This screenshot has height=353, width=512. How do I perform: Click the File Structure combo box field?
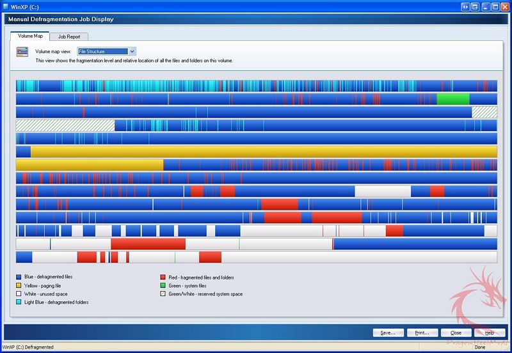tap(102, 51)
